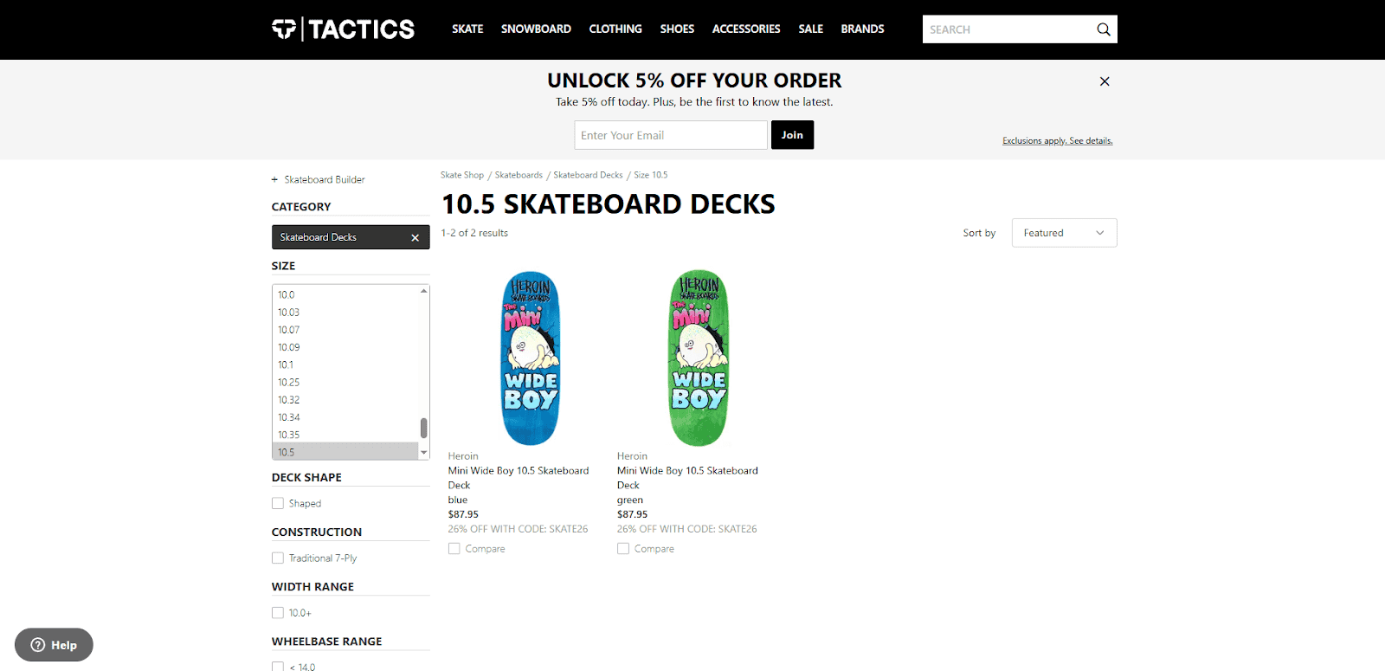The image size is (1385, 671).
Task: Expand Skateboard Builder via its plus icon
Action: pos(273,179)
